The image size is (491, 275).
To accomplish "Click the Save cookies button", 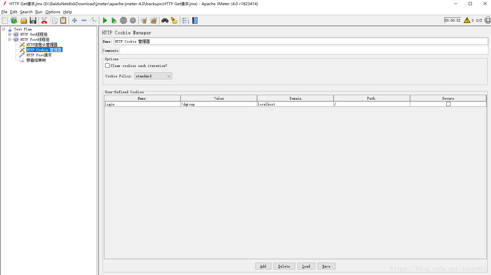I will [326, 266].
